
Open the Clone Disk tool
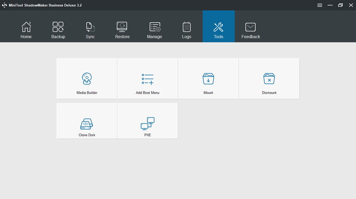click(x=87, y=121)
